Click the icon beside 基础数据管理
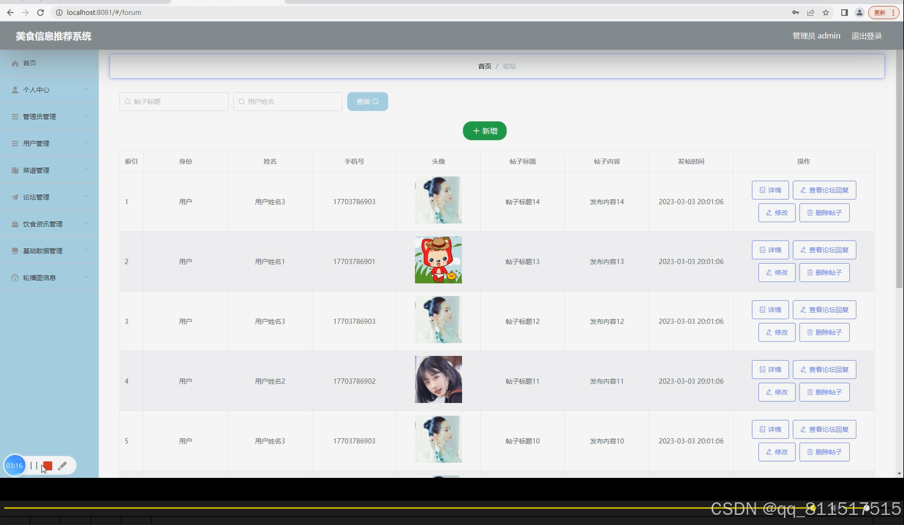904x525 pixels. tap(15, 251)
